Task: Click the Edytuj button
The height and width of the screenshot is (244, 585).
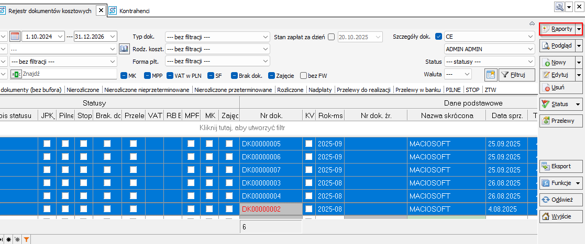Action: (x=557, y=75)
